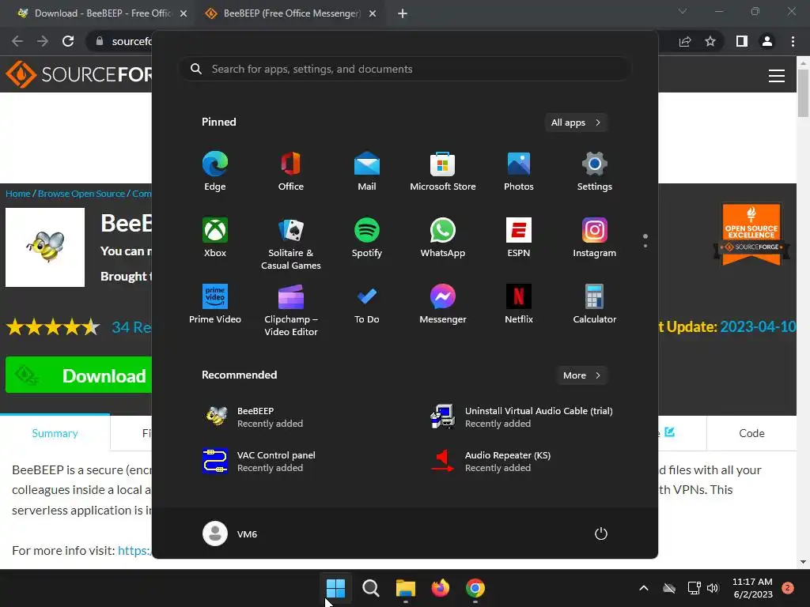Viewport: 810px width, 607px height.
Task: Expand More recommended items
Action: click(582, 375)
